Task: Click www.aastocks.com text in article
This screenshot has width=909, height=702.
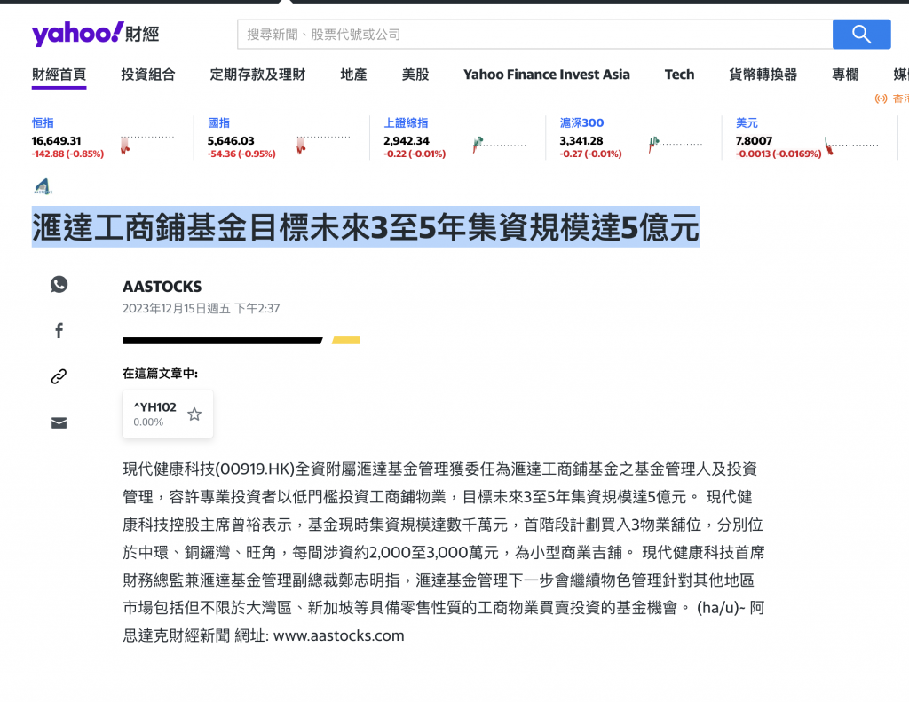Action: click(x=338, y=636)
